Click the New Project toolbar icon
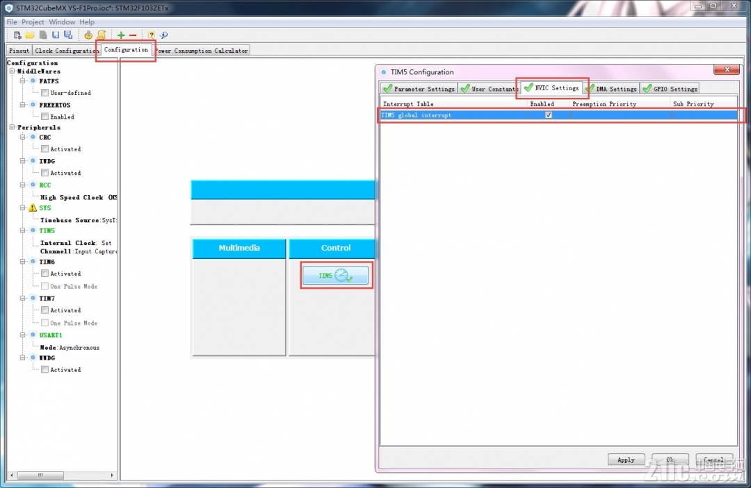Screen dimensions: 751x488 coord(17,35)
